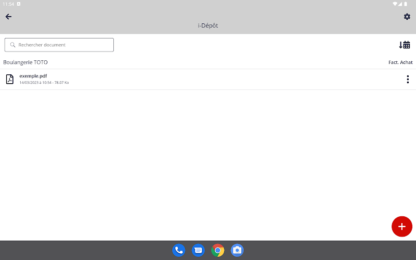
Task: Click the 14/03/2023 à 10:54 details text
Action: click(44, 83)
